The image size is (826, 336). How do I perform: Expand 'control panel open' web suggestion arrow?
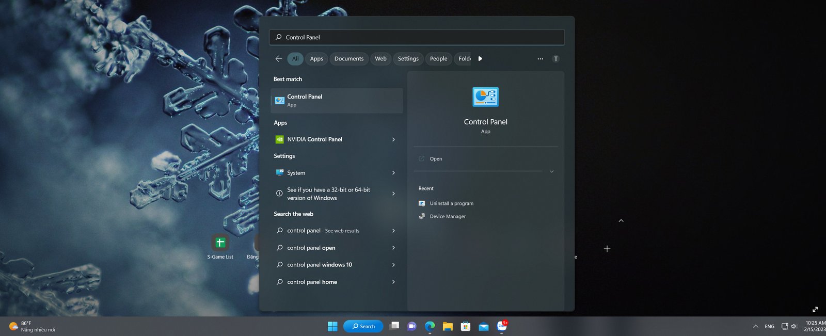coord(393,248)
